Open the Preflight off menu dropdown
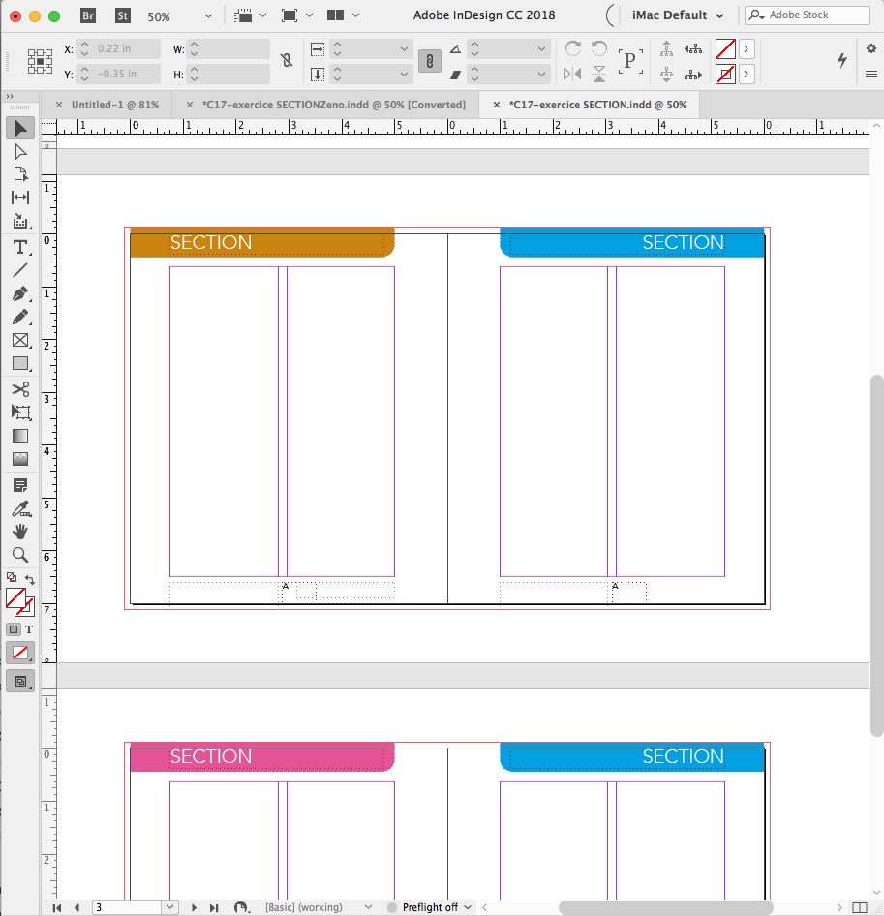Screen dimensions: 884x916 coord(468,907)
